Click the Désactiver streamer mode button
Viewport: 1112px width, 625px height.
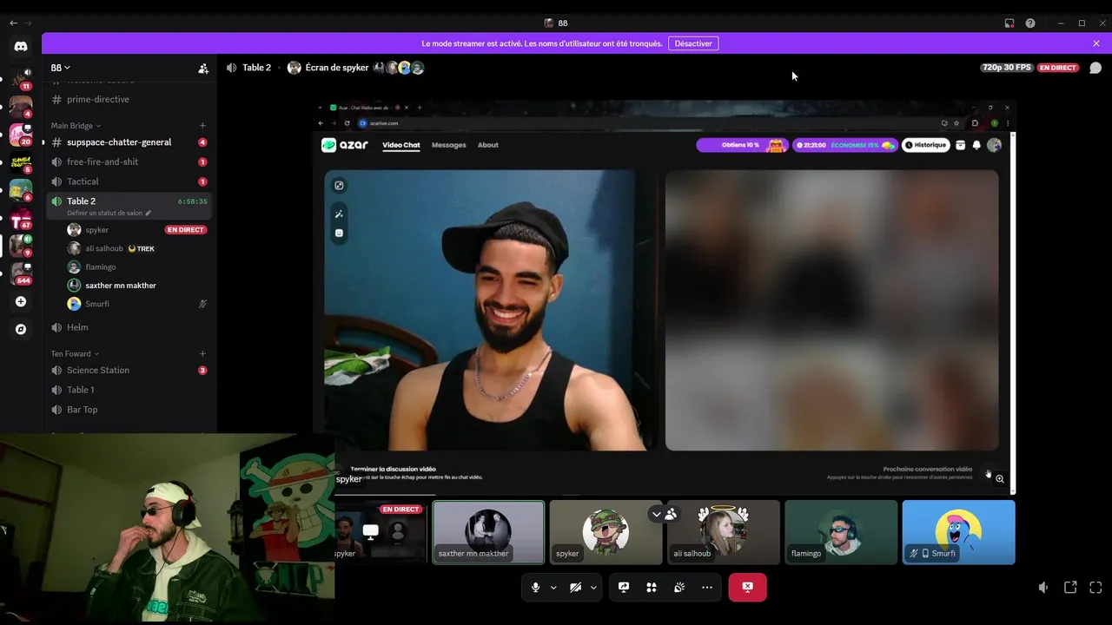click(693, 43)
